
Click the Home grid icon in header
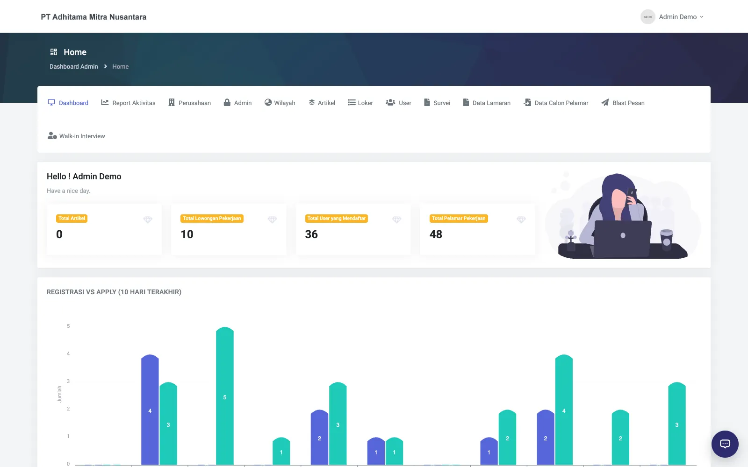coord(54,52)
